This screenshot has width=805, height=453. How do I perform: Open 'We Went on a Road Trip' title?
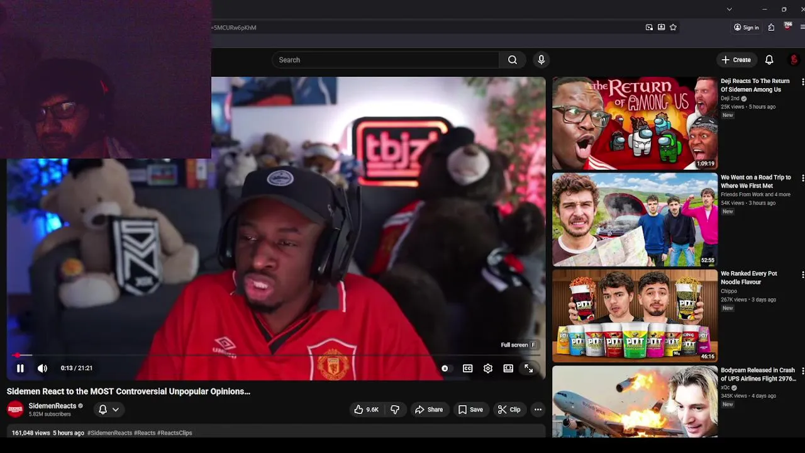pyautogui.click(x=755, y=182)
